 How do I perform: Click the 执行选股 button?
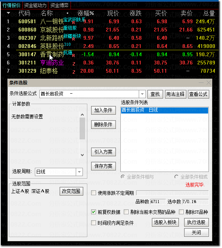196,222
